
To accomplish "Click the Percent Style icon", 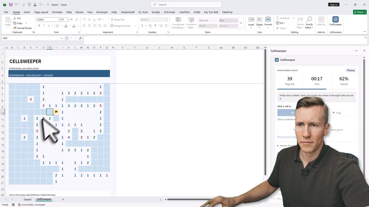I will click(x=150, y=26).
